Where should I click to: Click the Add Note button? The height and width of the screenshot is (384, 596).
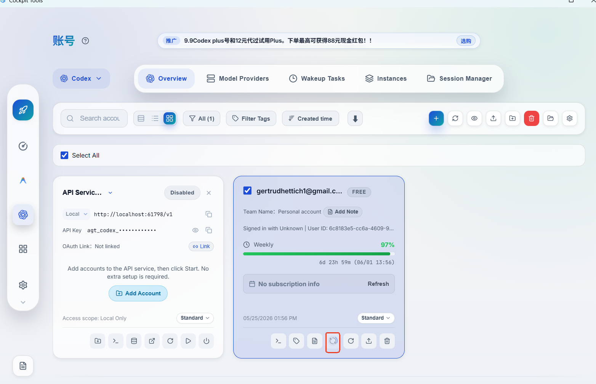point(343,212)
